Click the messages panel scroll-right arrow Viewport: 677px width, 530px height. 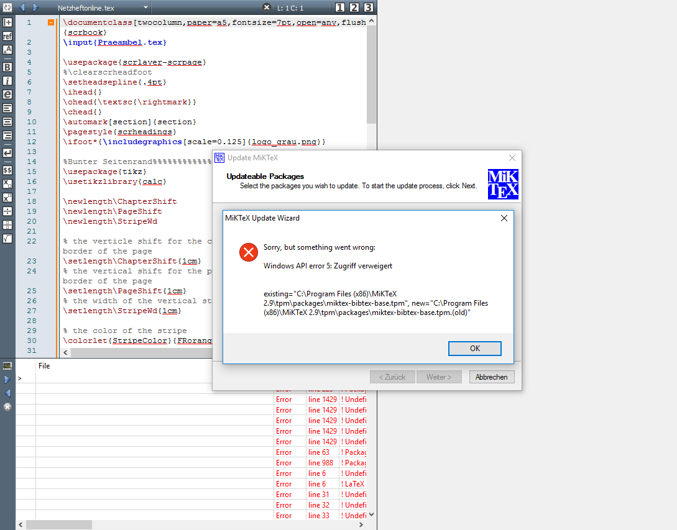(361, 525)
